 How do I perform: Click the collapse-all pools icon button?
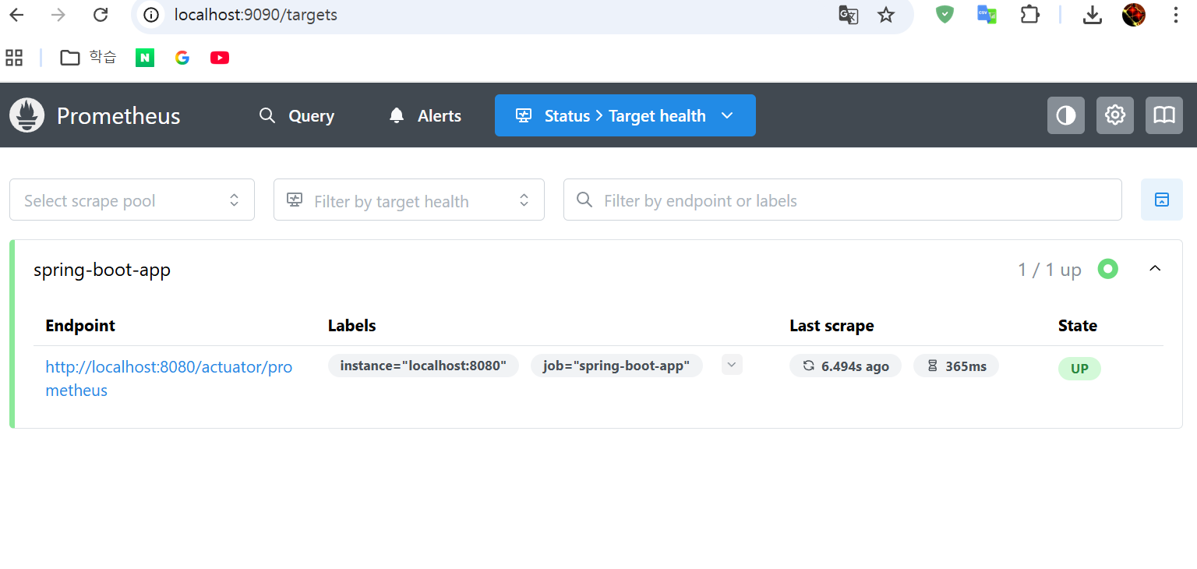(1162, 200)
